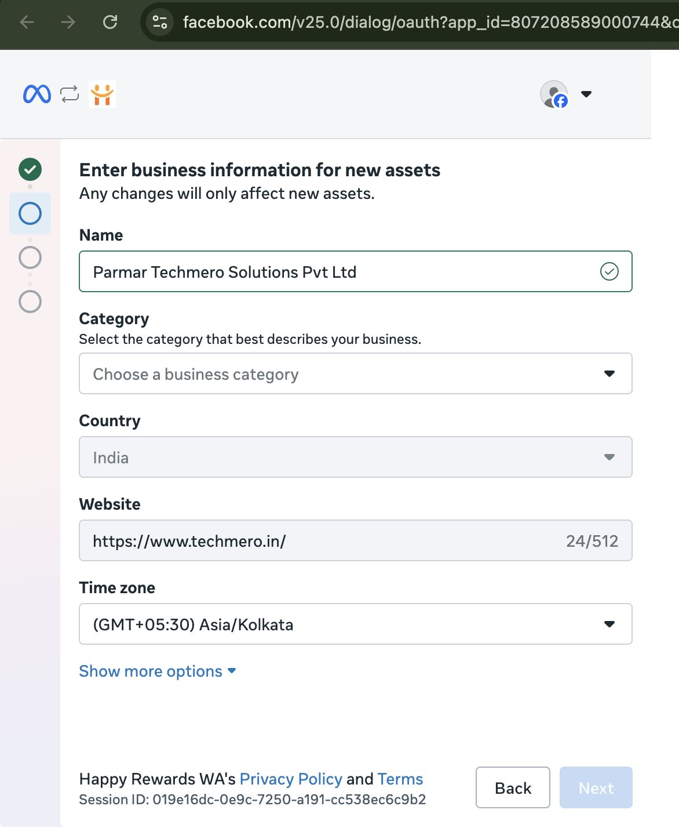Reload the page with the refresh icon

(110, 22)
